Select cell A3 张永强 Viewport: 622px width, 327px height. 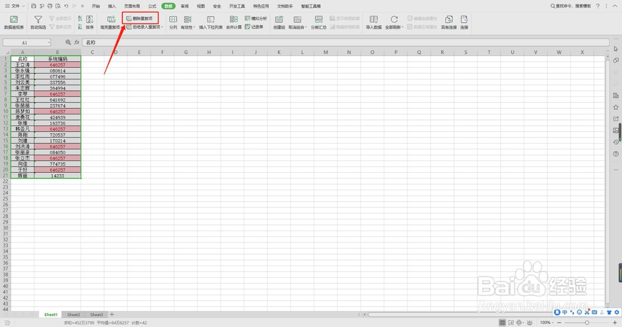(22, 70)
